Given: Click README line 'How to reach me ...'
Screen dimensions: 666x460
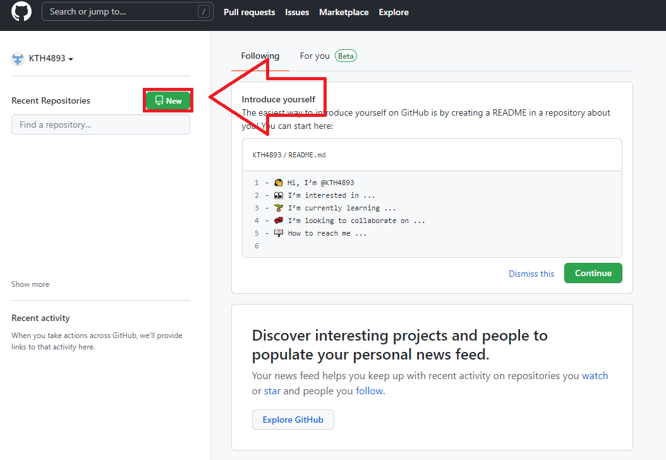Looking at the screenshot, I should (x=327, y=234).
